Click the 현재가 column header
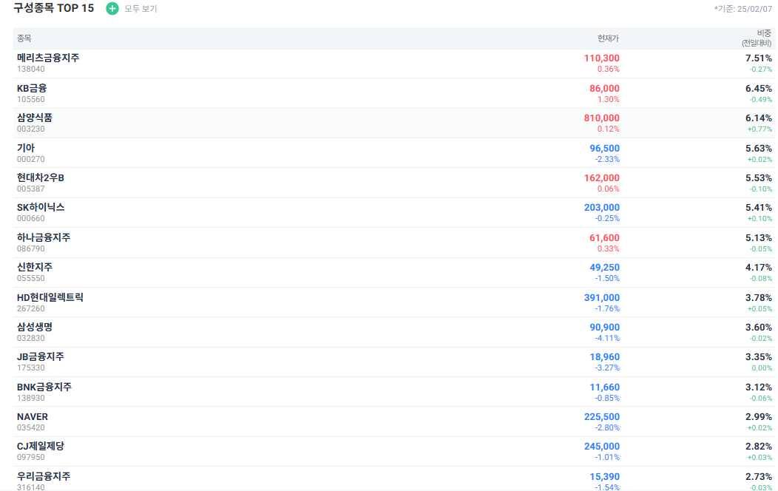 click(608, 38)
